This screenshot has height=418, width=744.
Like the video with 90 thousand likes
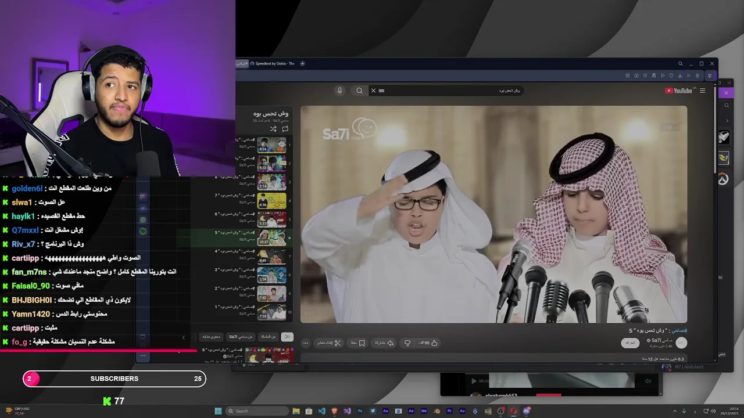[428, 343]
